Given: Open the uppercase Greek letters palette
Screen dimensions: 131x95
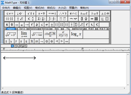Looking at the screenshot, I should (x=105, y=14).
